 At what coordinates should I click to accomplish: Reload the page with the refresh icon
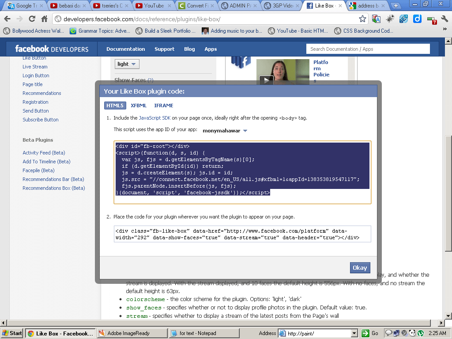click(x=32, y=19)
